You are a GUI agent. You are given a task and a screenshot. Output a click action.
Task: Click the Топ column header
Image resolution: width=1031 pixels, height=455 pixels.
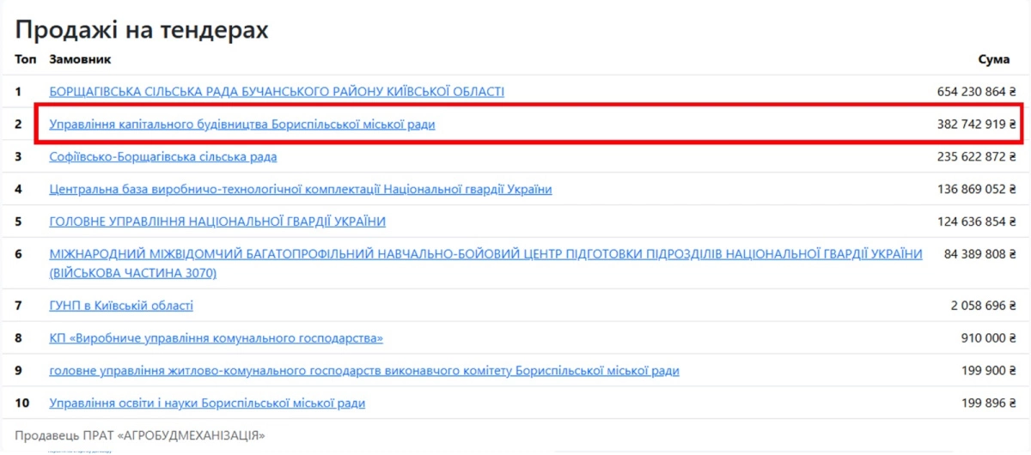tap(24, 59)
